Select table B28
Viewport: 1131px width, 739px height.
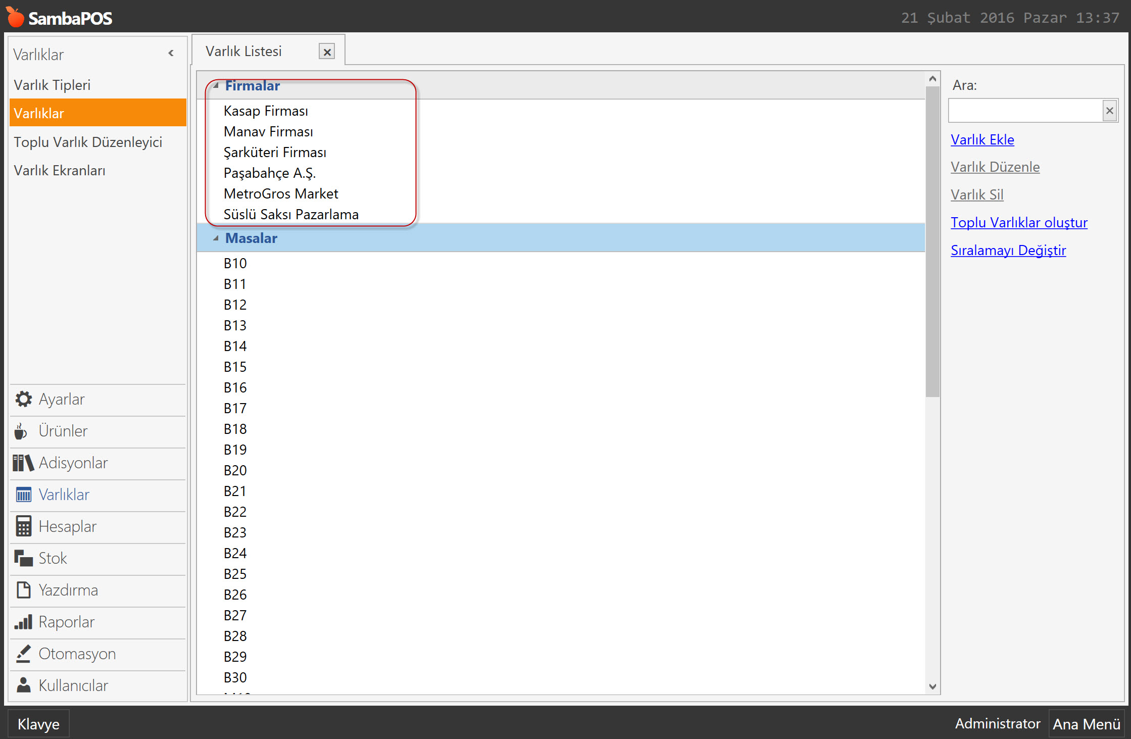click(561, 636)
